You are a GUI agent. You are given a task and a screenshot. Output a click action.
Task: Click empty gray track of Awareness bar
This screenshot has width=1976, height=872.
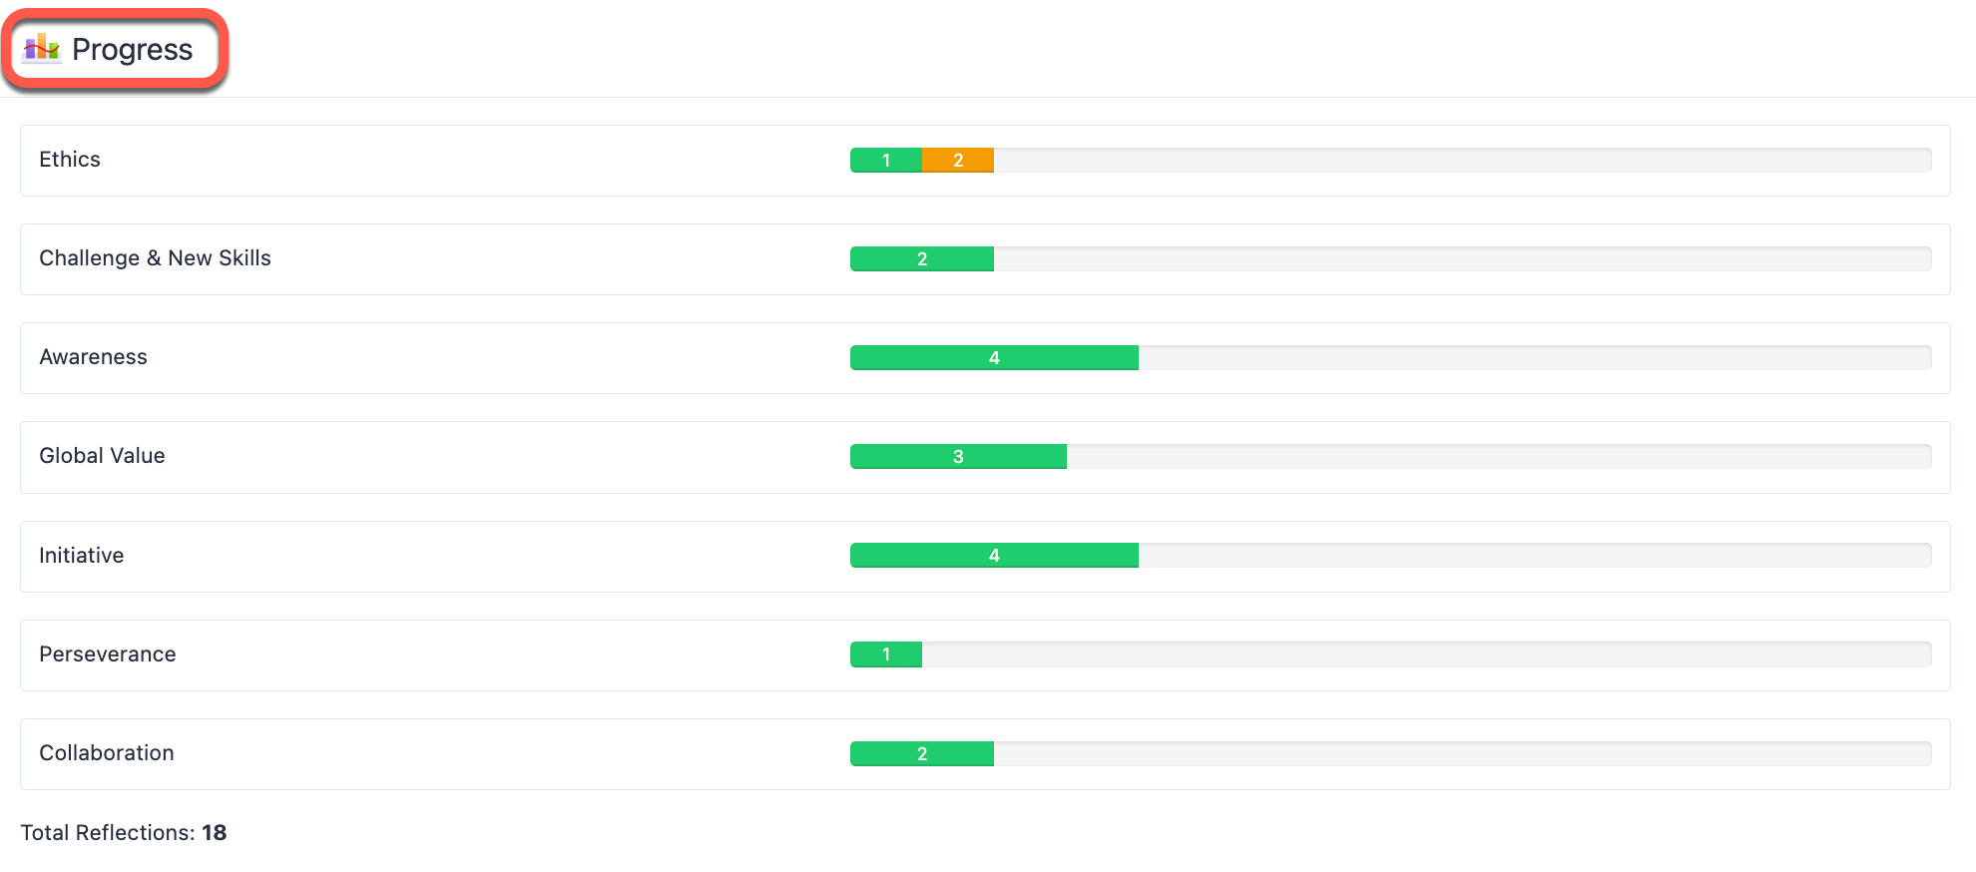click(x=1535, y=357)
